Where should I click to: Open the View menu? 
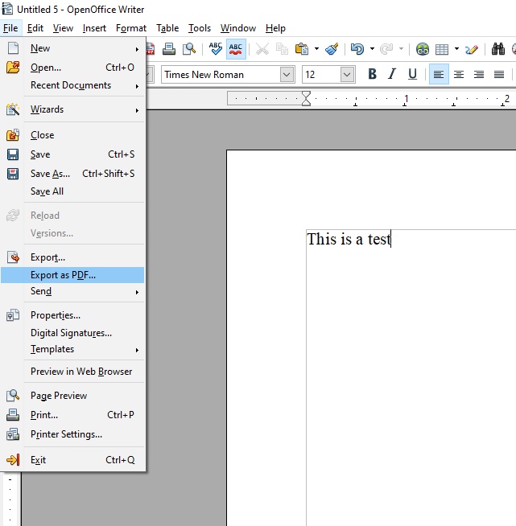point(63,28)
